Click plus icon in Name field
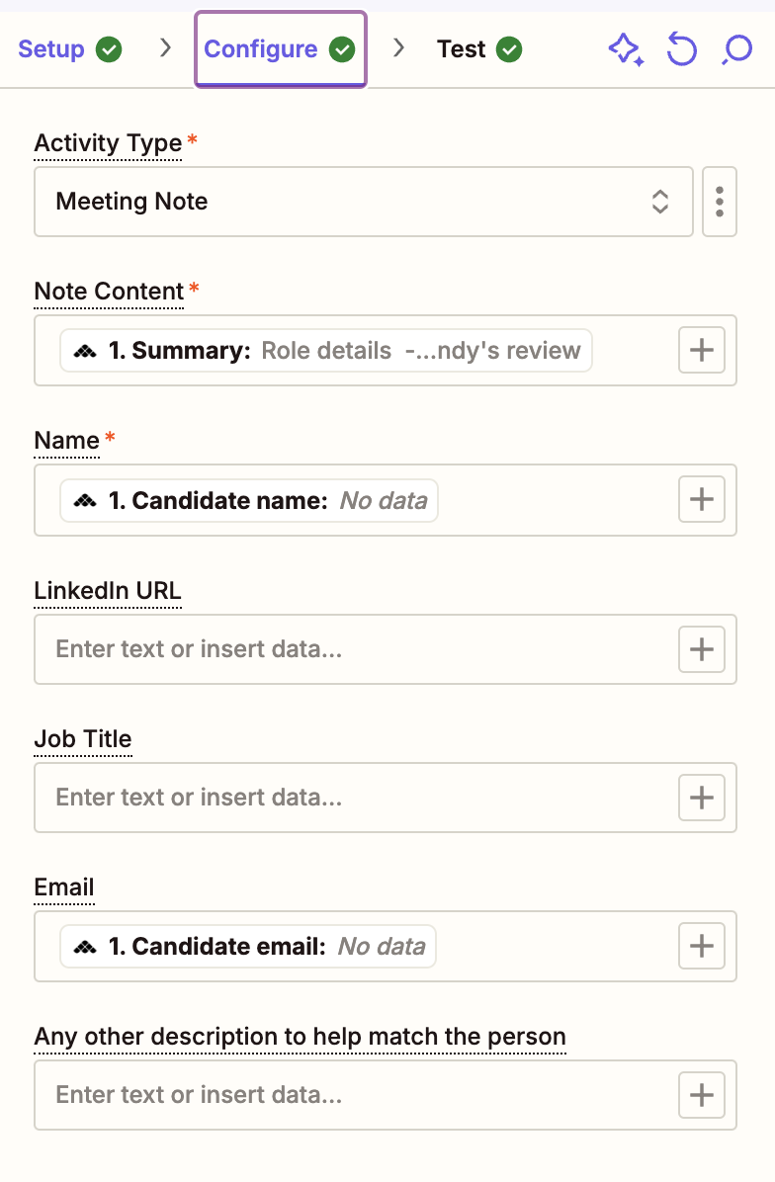 (701, 499)
